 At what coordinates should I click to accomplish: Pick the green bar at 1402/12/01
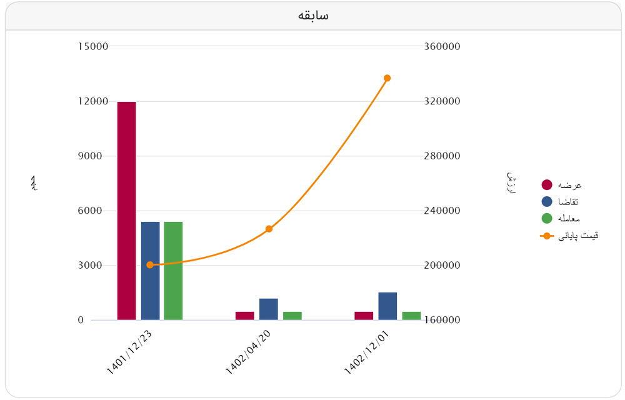coord(411,316)
